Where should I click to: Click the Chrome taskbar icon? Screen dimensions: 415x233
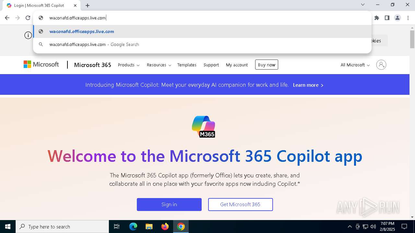coord(181,227)
